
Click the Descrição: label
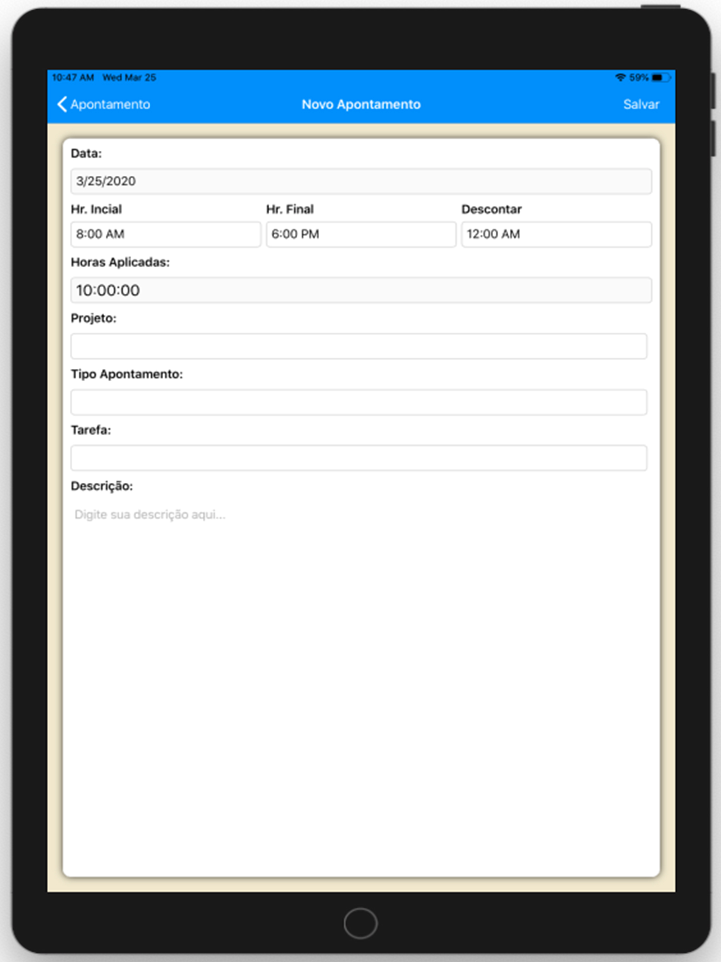tap(102, 486)
